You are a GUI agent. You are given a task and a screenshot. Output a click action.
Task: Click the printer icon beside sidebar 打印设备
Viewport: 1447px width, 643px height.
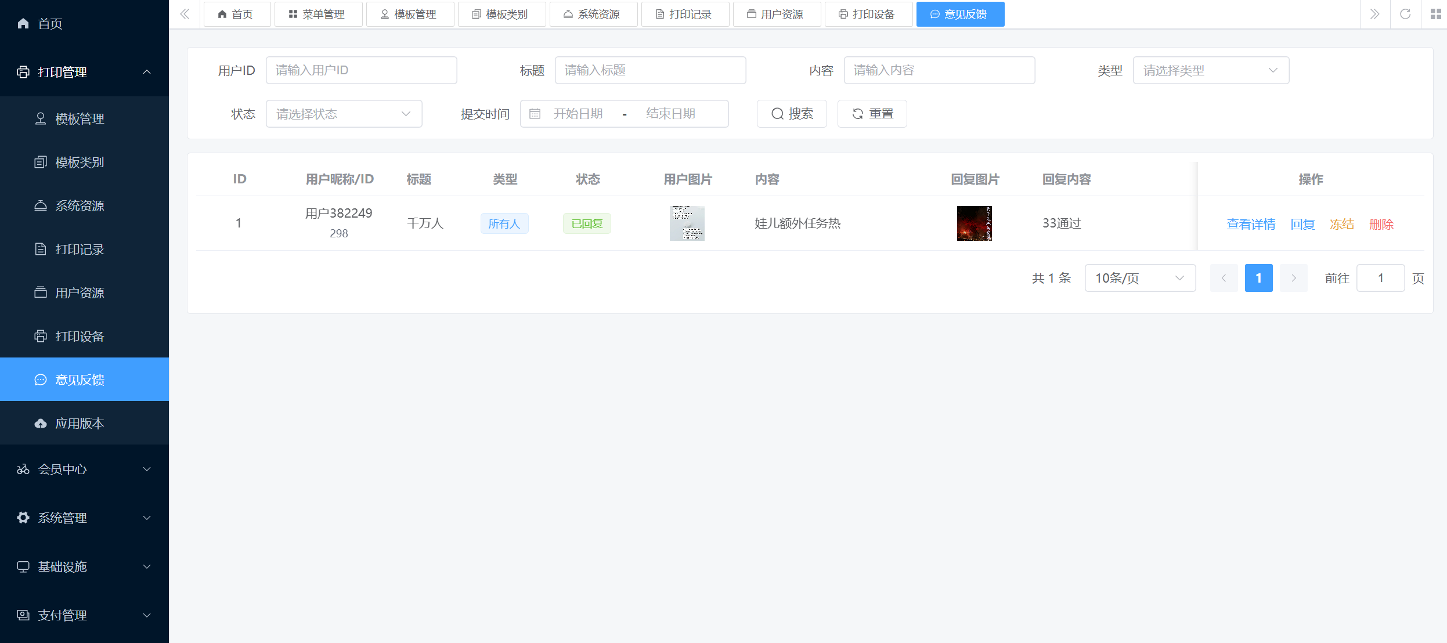(x=41, y=336)
